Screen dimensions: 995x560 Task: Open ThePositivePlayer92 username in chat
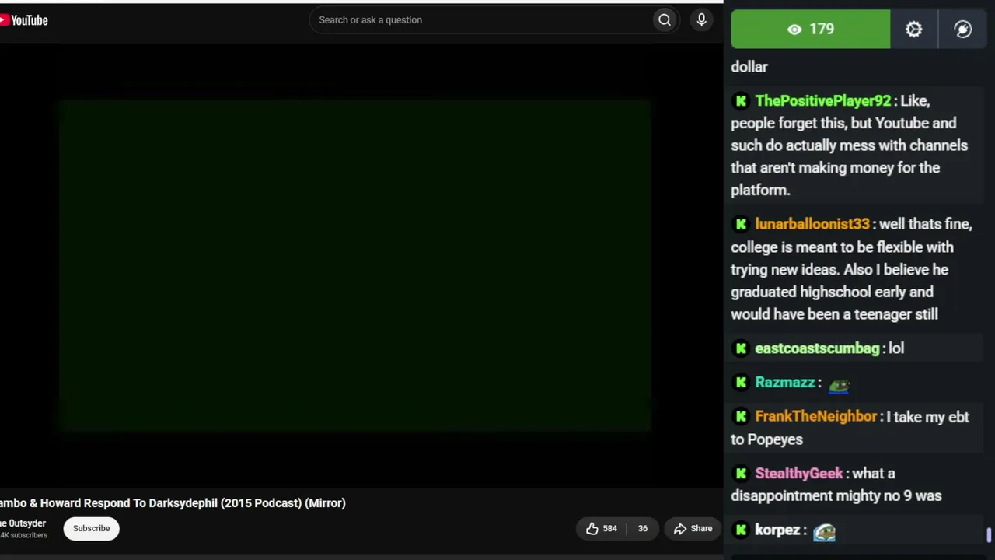pos(822,101)
